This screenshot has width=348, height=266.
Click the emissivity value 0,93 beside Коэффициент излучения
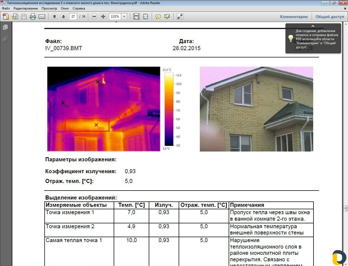click(130, 171)
